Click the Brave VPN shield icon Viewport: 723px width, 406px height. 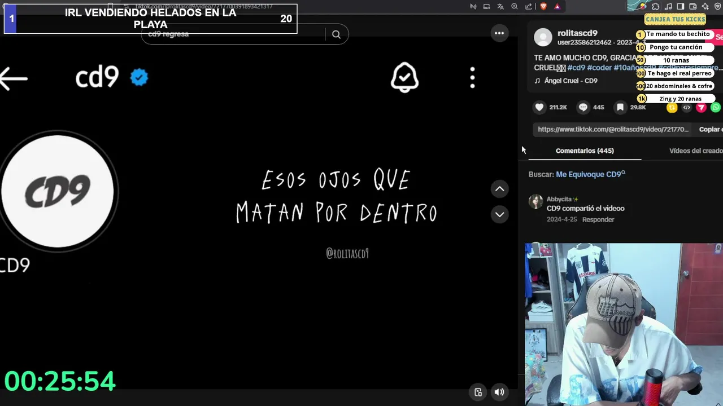coord(718,6)
